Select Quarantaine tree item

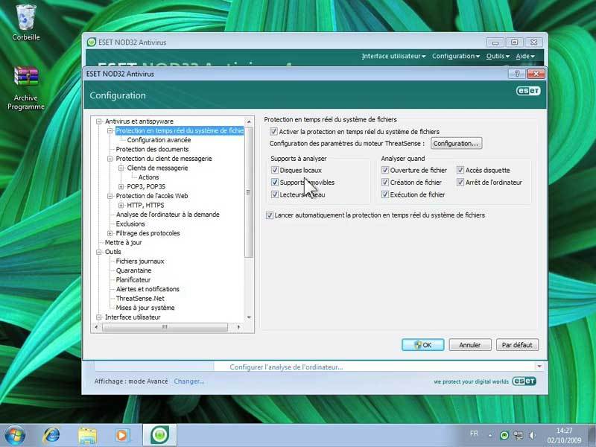(x=133, y=270)
